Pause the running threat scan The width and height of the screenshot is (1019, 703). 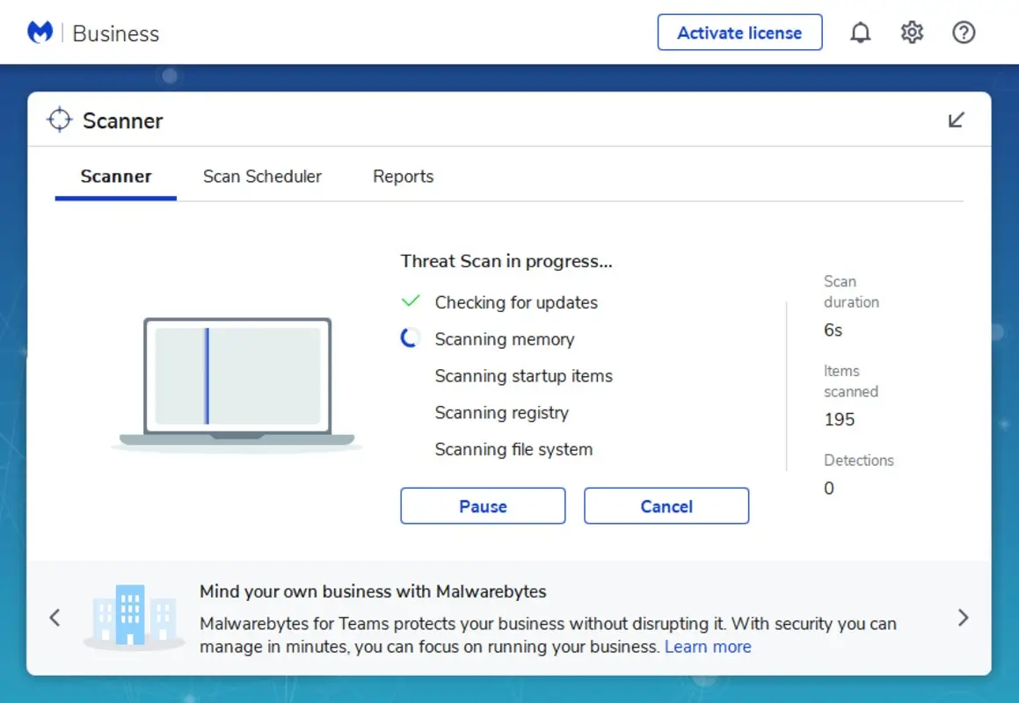(x=483, y=505)
